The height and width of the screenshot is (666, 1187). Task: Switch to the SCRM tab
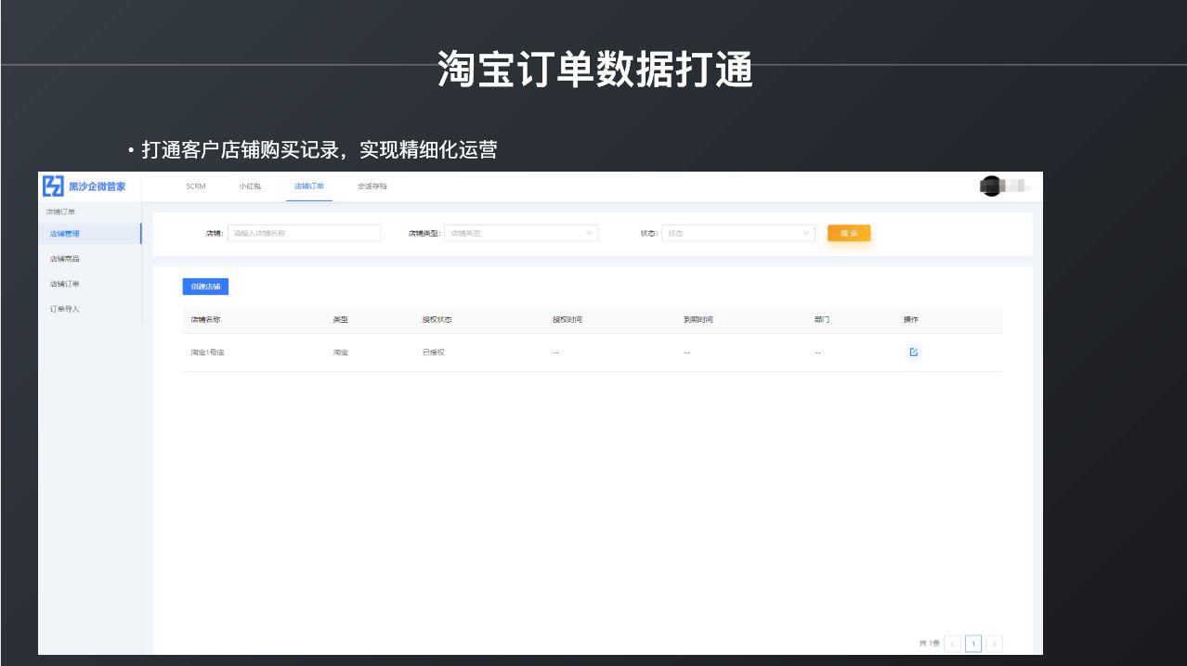pyautogui.click(x=195, y=186)
